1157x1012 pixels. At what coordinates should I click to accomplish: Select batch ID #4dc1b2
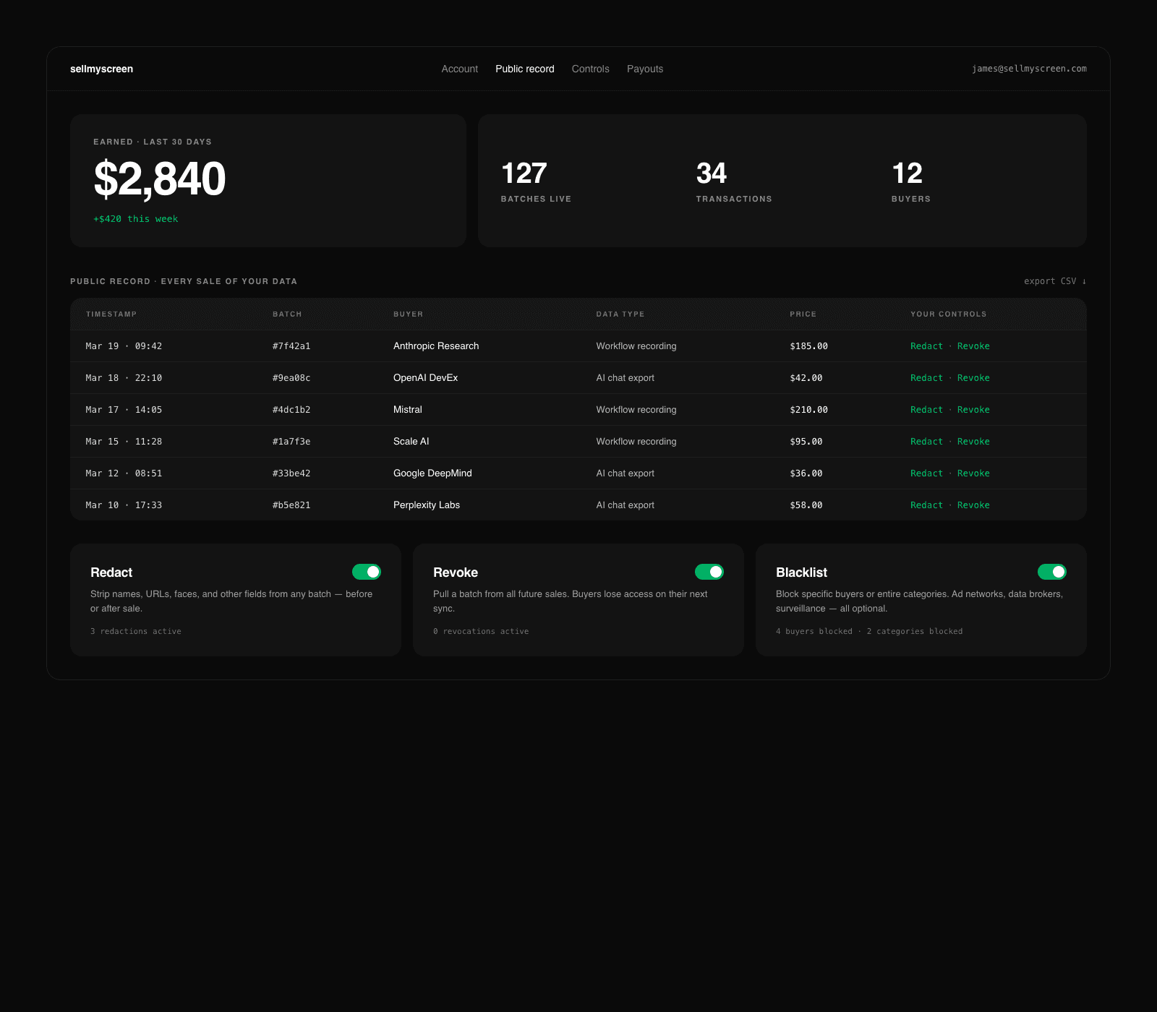(291, 410)
